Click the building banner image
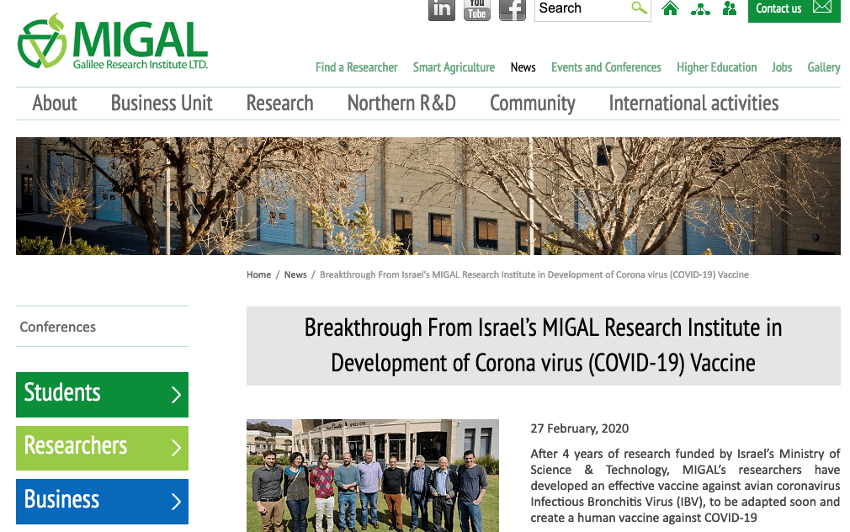 [428, 196]
